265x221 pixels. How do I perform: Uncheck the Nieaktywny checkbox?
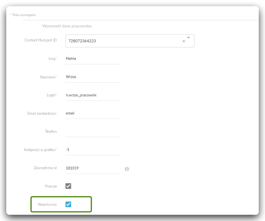[68, 204]
